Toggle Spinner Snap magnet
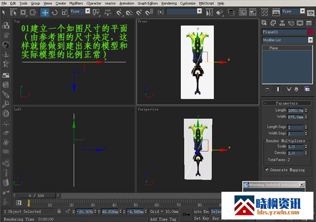Image resolution: width=316 pixels, height=222 pixels. coord(149,12)
